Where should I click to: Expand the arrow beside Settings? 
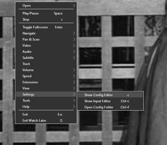click(x=74, y=94)
